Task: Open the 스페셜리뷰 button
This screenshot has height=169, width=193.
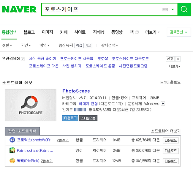Action: point(88,118)
